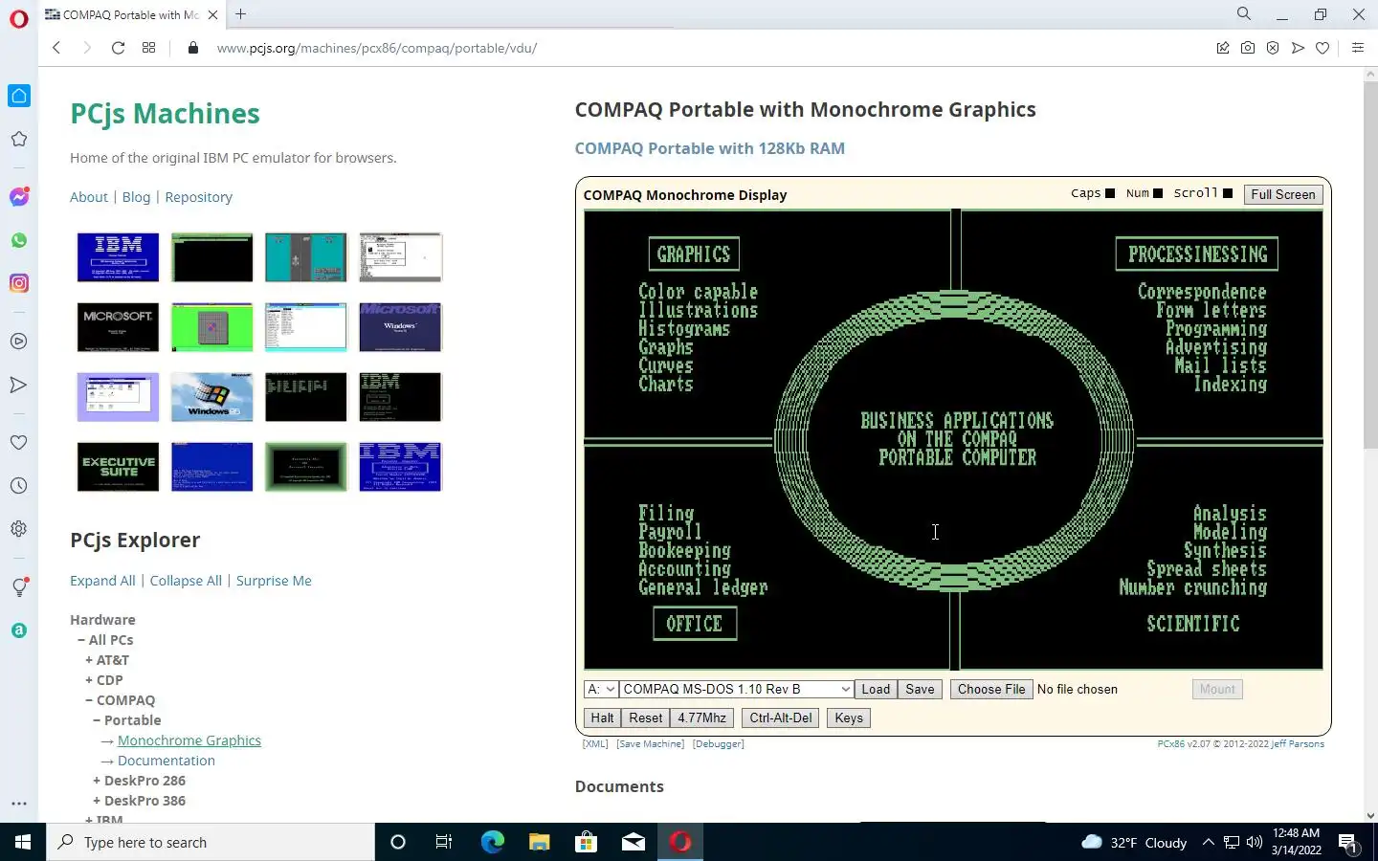Open the Player icon in sidebar
The image size is (1378, 861).
(19, 342)
